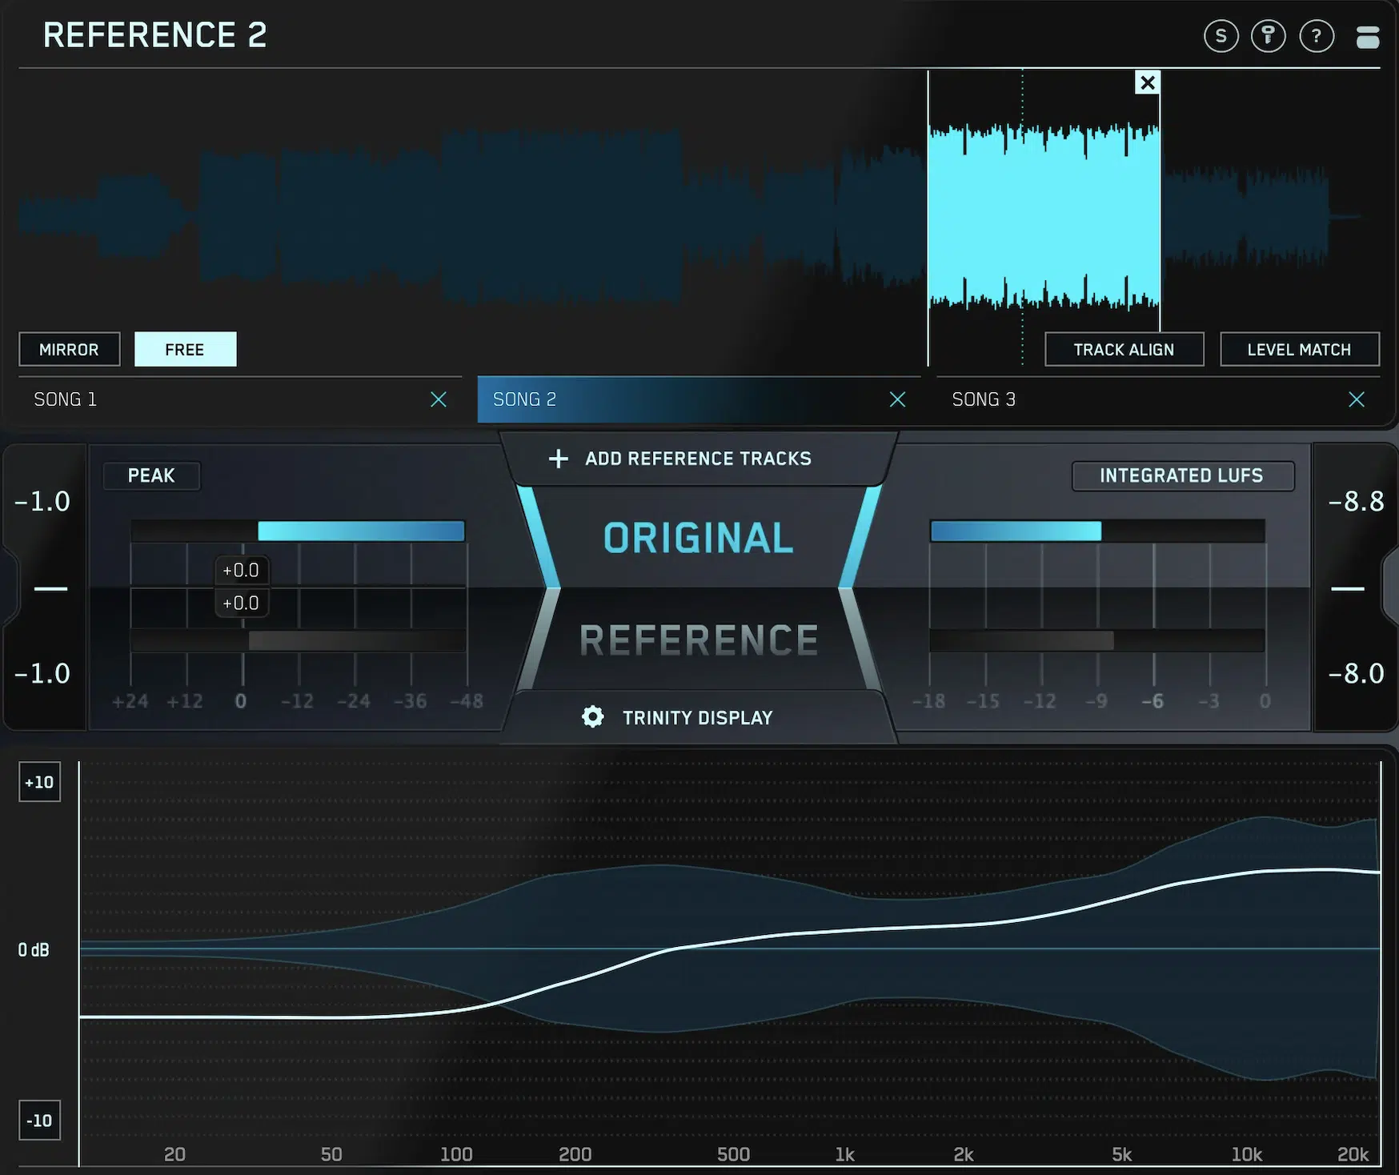Click the 1k frequency label
The width and height of the screenshot is (1399, 1175).
(x=845, y=1154)
